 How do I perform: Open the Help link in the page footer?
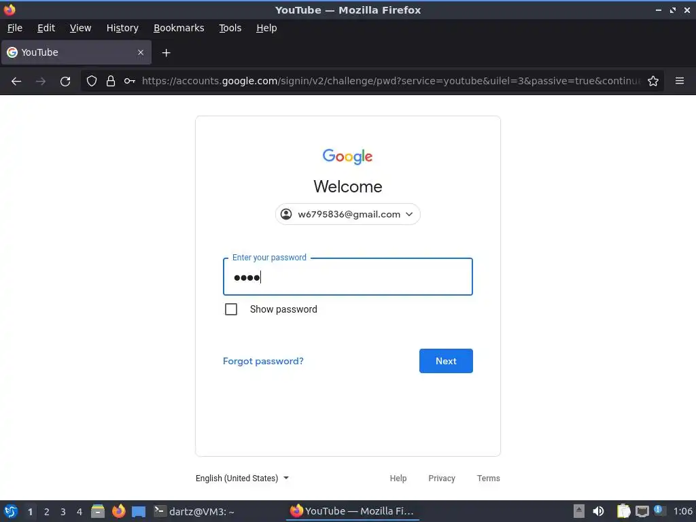tap(398, 478)
